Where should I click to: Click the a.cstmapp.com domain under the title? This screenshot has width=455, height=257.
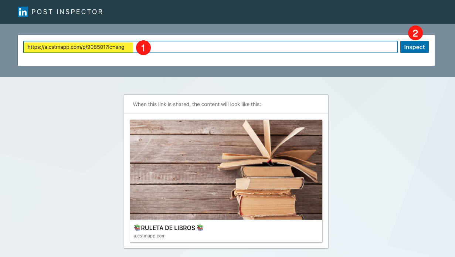pyautogui.click(x=149, y=236)
